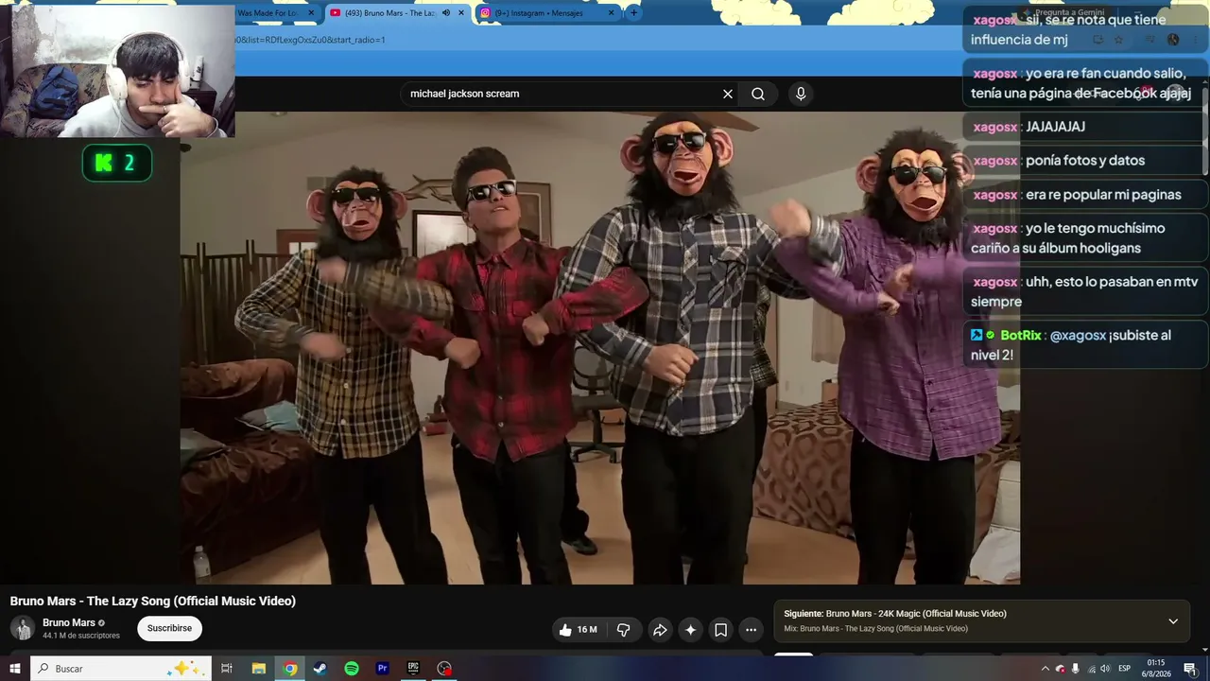Open File Explorer from the taskbar
Image resolution: width=1210 pixels, height=681 pixels.
pyautogui.click(x=259, y=669)
